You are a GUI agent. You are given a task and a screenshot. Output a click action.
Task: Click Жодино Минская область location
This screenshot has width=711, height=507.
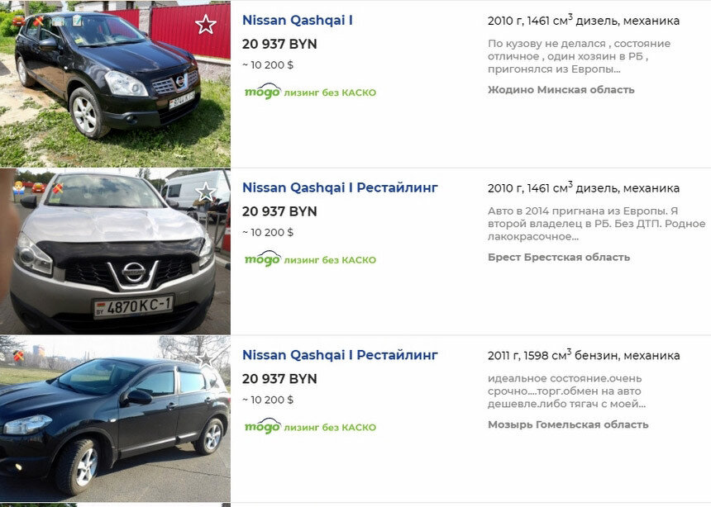pyautogui.click(x=561, y=90)
